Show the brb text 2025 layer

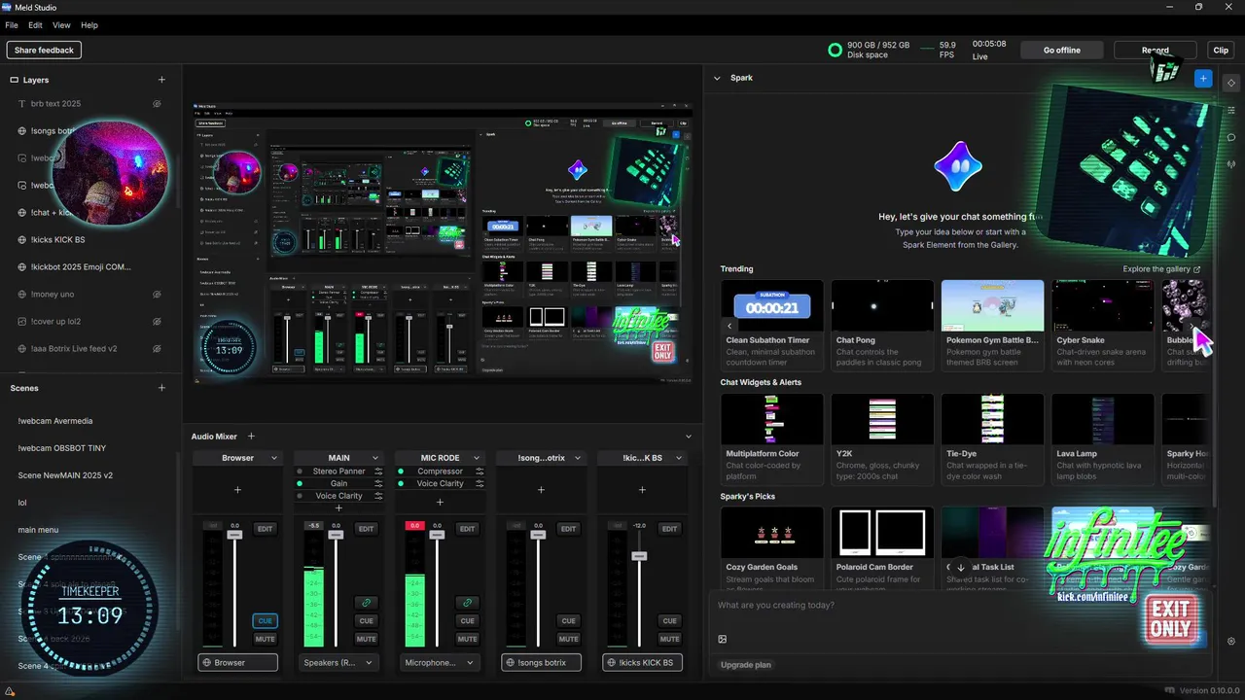click(x=157, y=104)
